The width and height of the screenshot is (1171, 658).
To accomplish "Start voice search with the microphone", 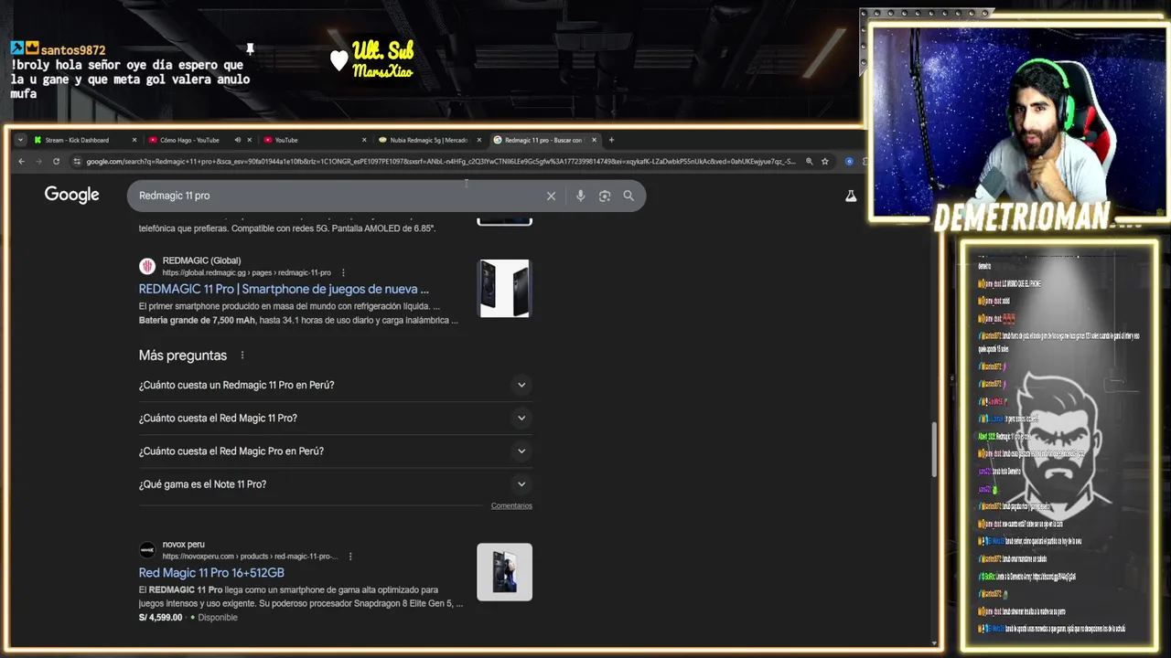I will [580, 196].
